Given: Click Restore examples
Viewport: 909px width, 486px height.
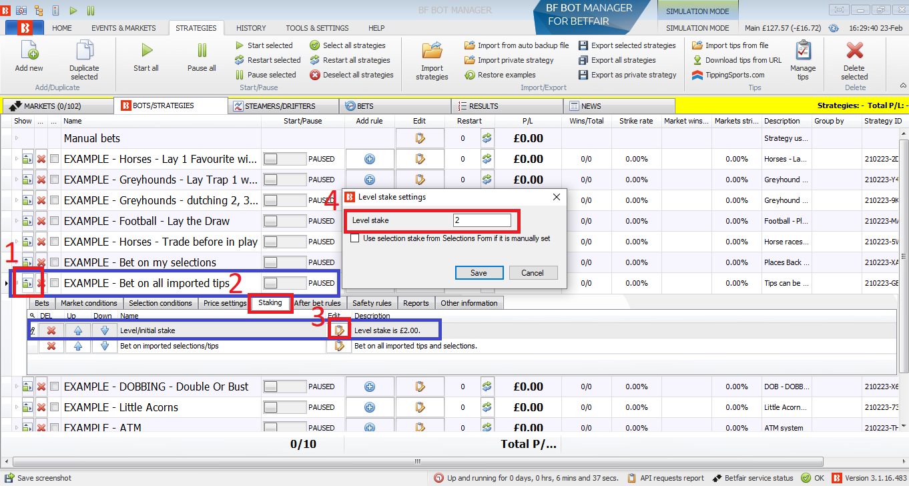Looking at the screenshot, I should (x=500, y=75).
